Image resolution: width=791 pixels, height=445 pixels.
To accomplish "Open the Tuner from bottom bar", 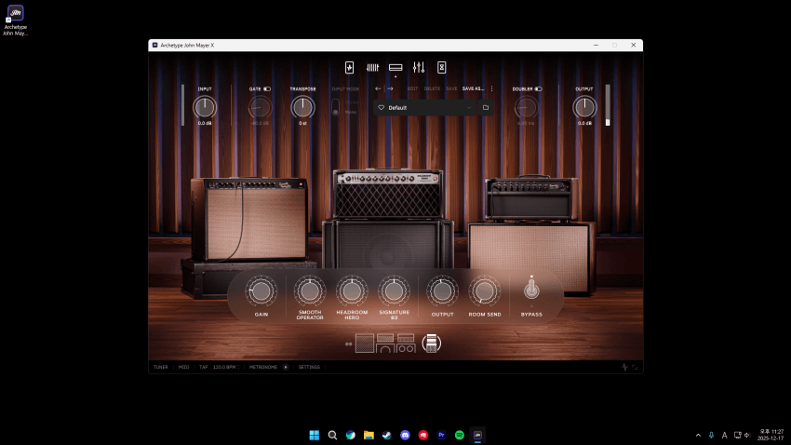I will pyautogui.click(x=161, y=367).
